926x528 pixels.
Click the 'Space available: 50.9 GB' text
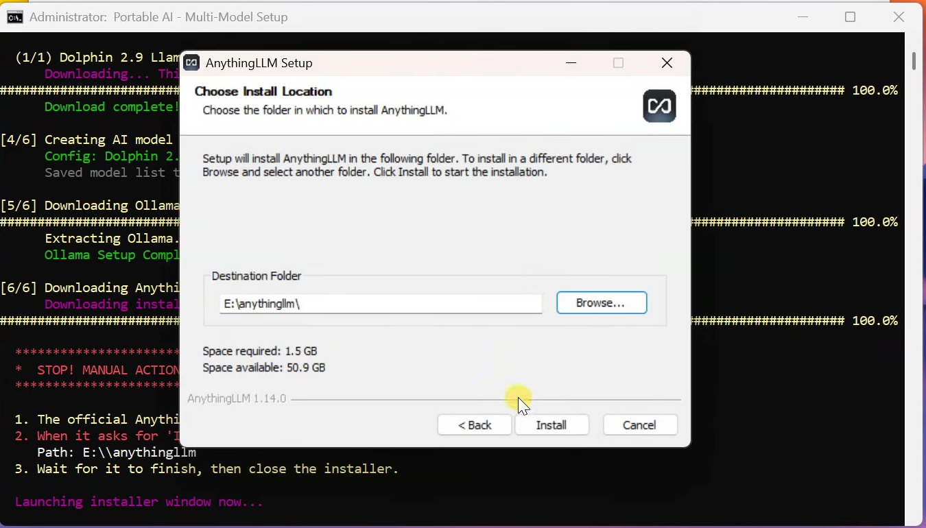264,368
